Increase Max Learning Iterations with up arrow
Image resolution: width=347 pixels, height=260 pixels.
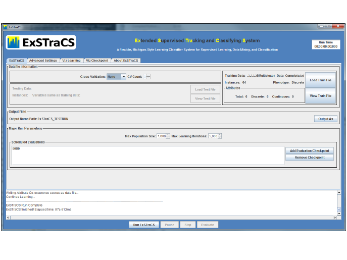pos(220,135)
